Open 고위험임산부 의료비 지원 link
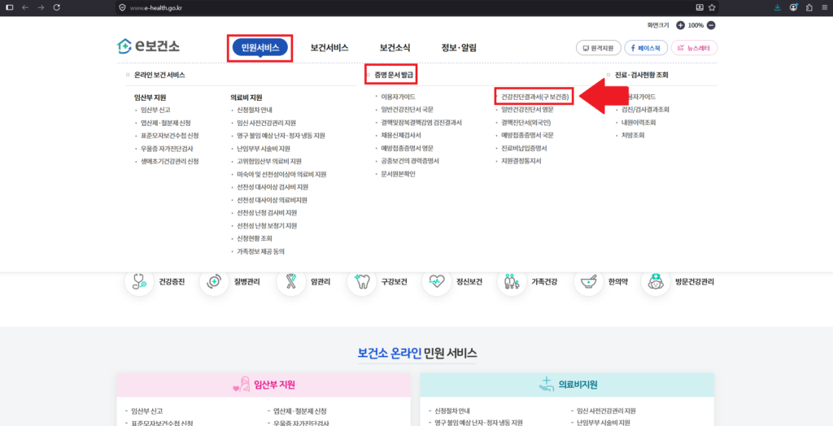833x426 pixels. click(x=269, y=161)
